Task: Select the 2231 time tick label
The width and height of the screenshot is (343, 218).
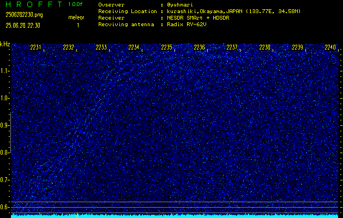Action: point(35,47)
